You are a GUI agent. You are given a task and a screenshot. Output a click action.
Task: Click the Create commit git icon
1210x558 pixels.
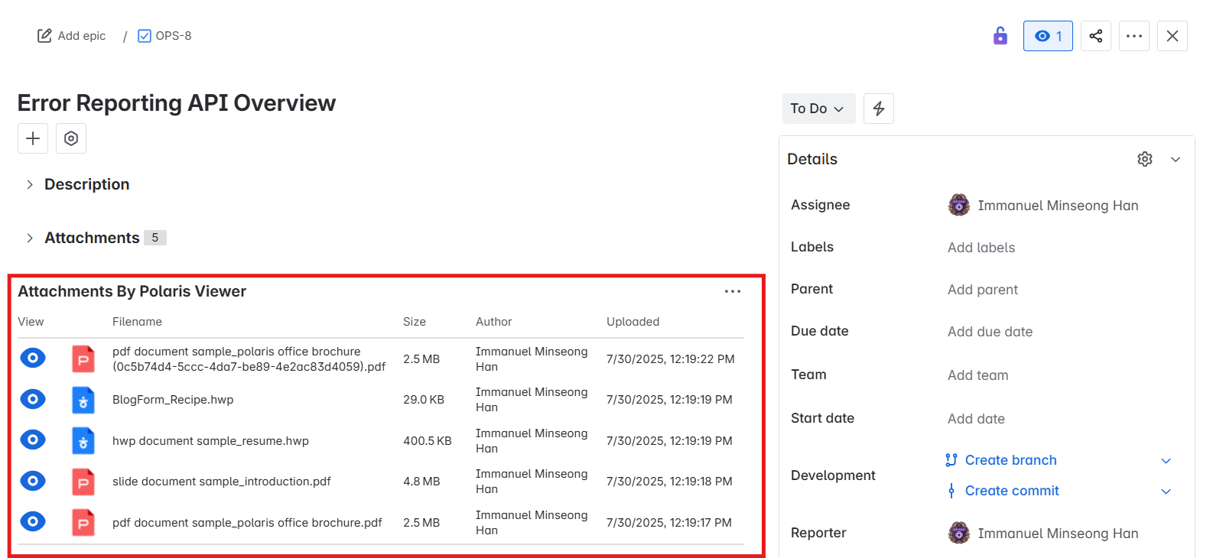(x=951, y=491)
